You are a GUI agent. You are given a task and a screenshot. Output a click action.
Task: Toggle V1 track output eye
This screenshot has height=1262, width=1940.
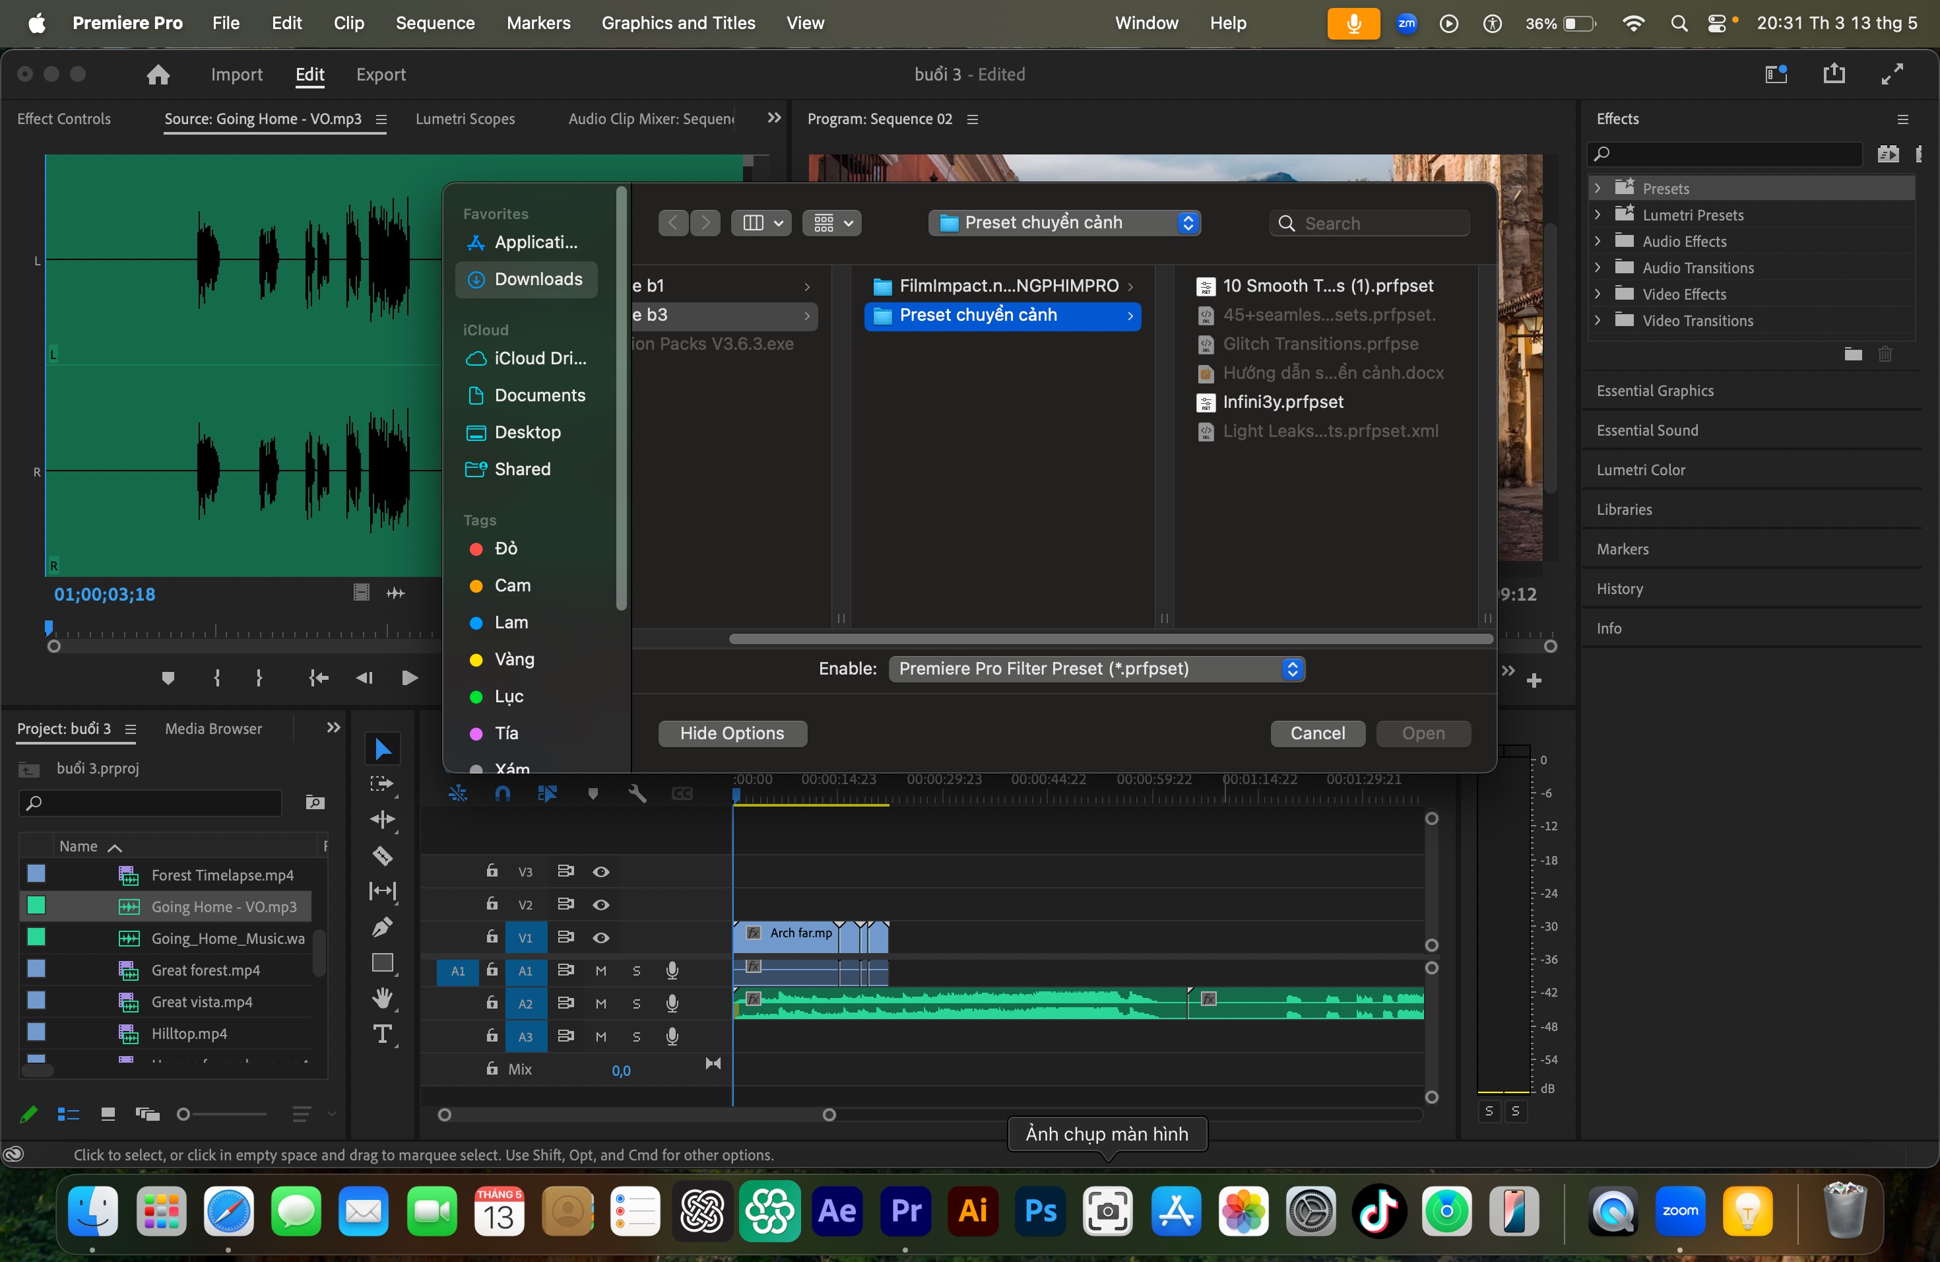[x=600, y=937]
